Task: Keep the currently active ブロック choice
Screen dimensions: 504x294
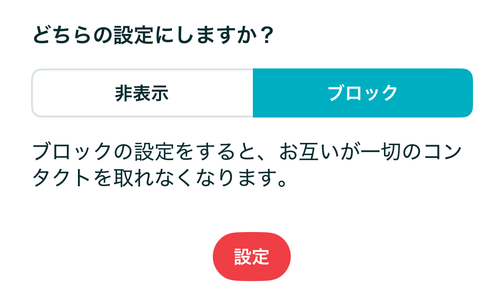Action: [363, 93]
